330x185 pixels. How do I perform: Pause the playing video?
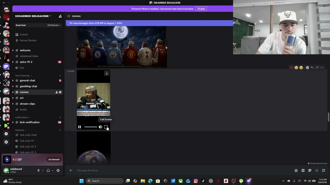[x=80, y=127]
